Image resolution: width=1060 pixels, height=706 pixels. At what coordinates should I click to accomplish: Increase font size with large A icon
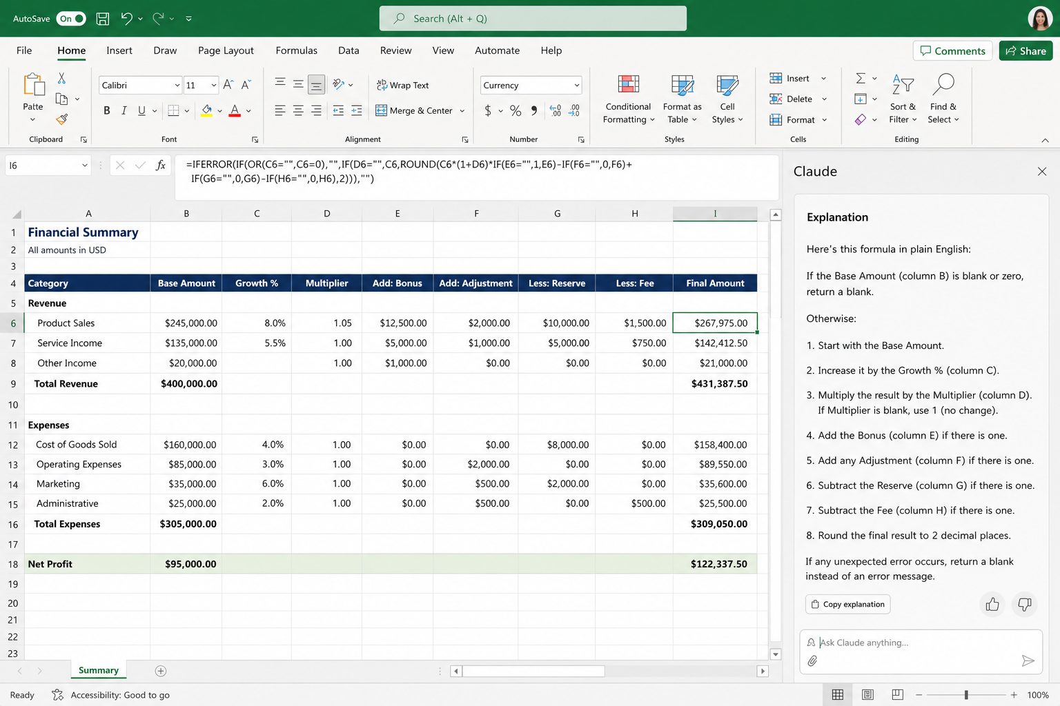click(x=228, y=85)
